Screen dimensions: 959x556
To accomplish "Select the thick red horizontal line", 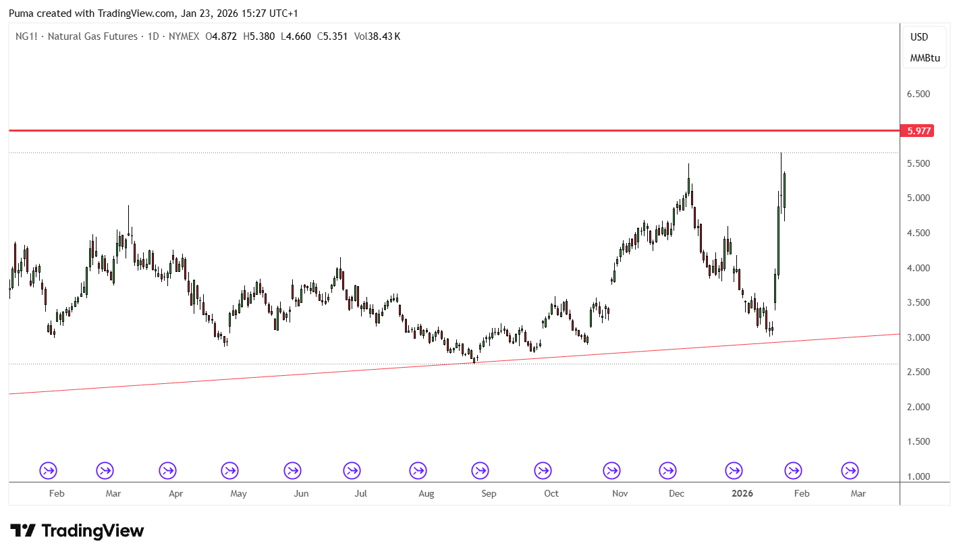I will [x=454, y=130].
